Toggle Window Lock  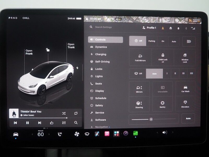185,58
